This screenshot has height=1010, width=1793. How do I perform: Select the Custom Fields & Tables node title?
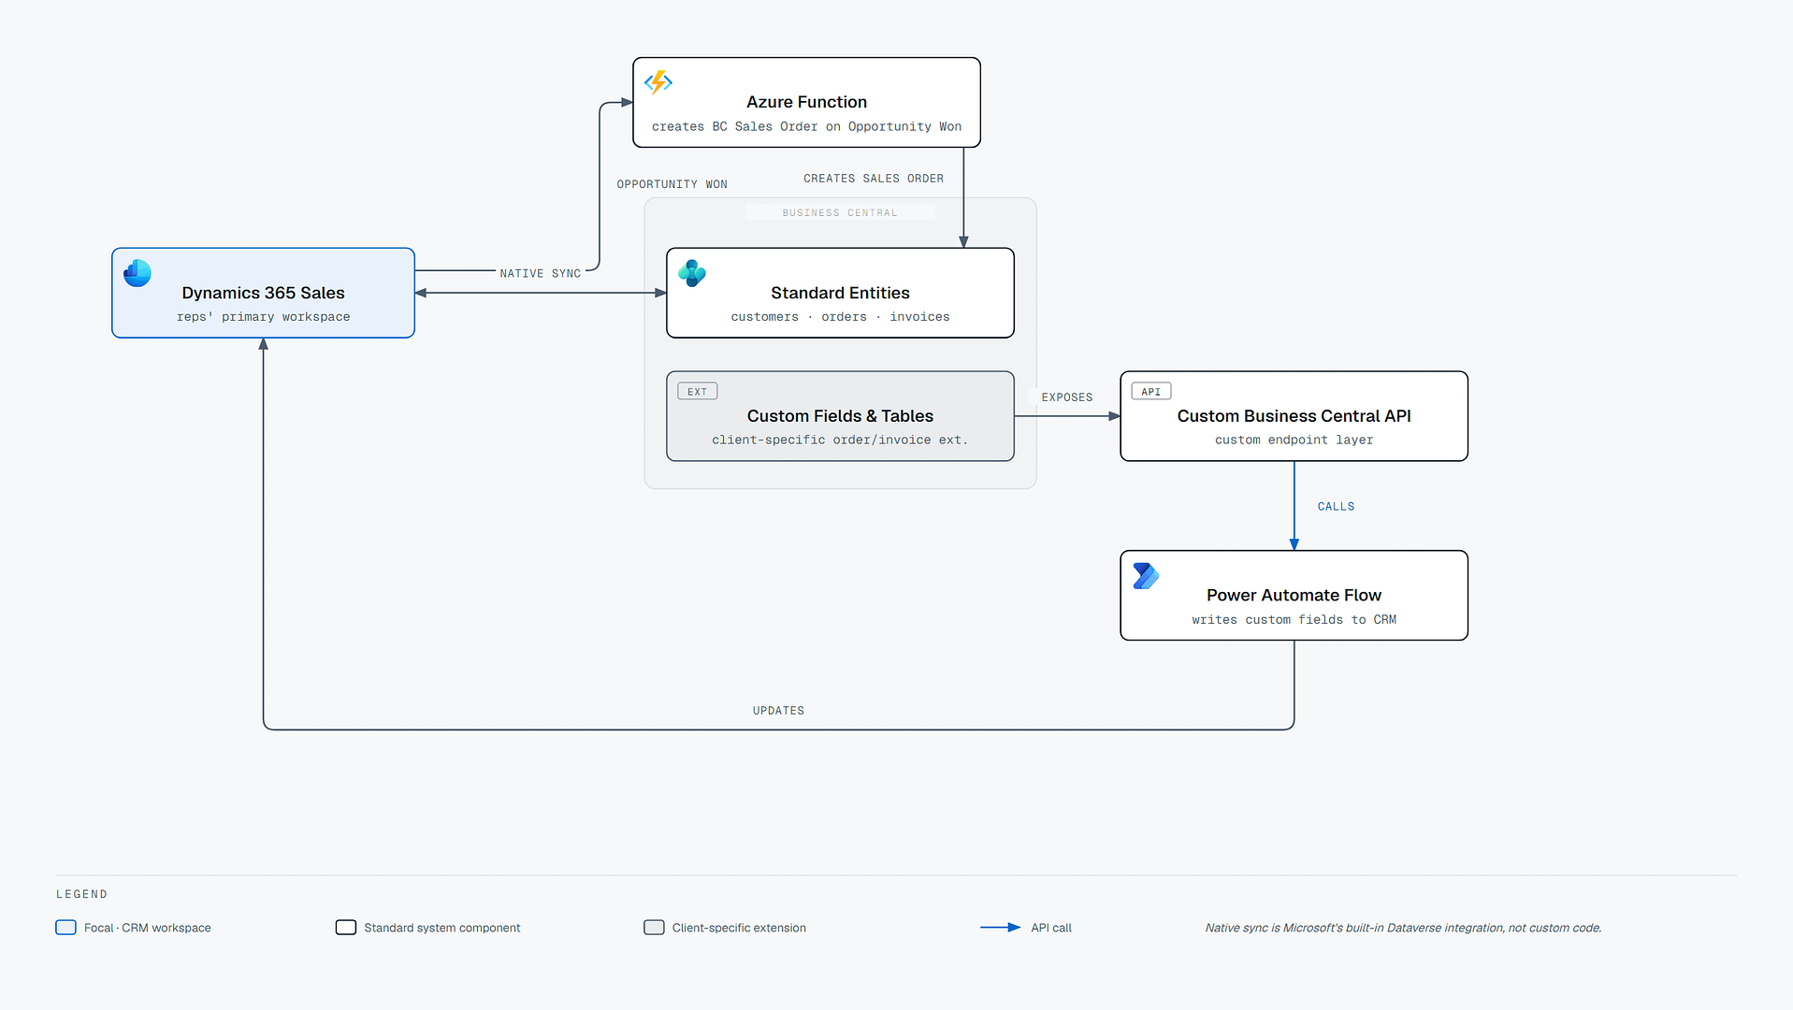[840, 416]
